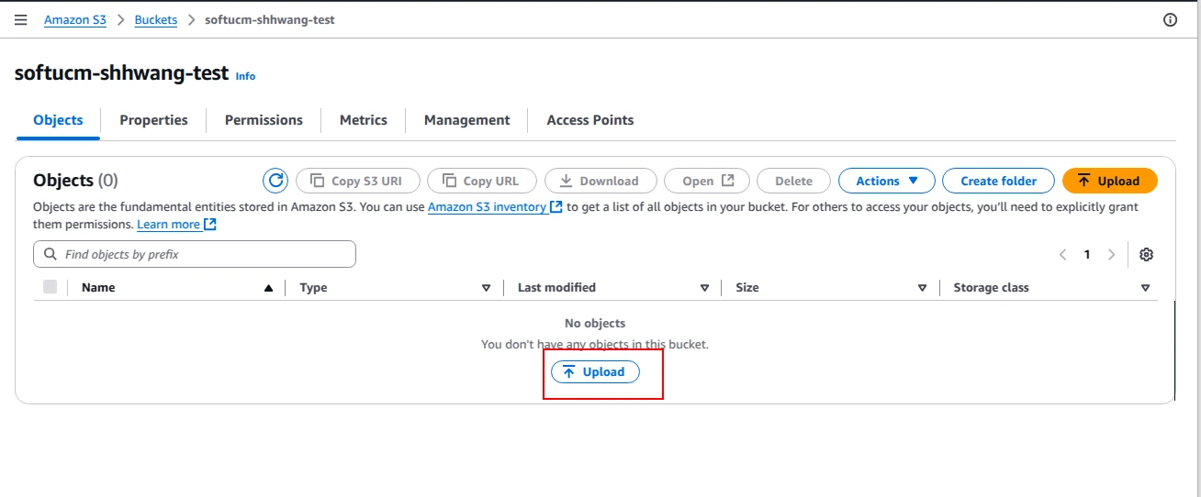Click the info circle icon at top right
Screen dimensions: 1201x497
pos(1170,19)
